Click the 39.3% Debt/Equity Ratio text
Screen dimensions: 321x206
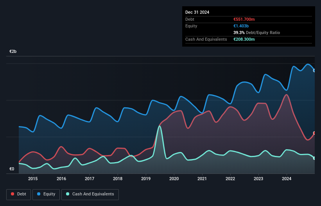tap(256, 33)
